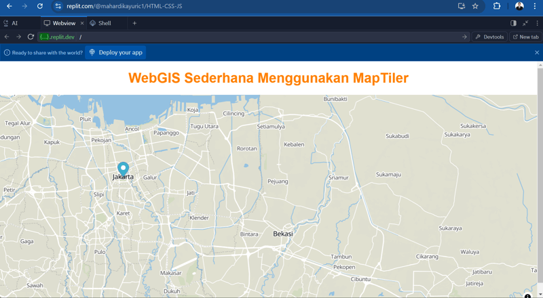The height and width of the screenshot is (298, 543).
Task: Click the Cilincing label on map
Action: [233, 113]
